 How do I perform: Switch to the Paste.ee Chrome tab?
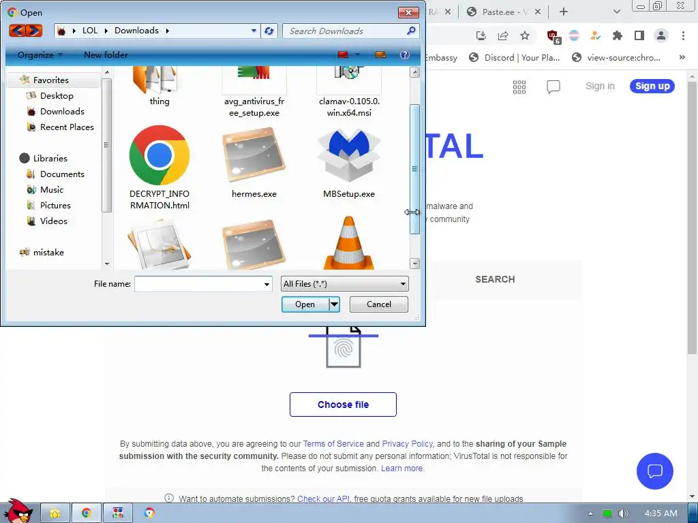(504, 12)
